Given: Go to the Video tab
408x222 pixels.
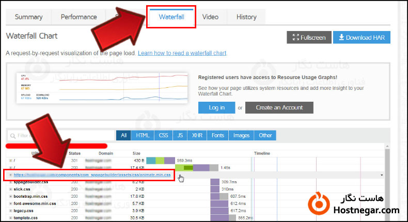Looking at the screenshot, I should pyautogui.click(x=210, y=17).
